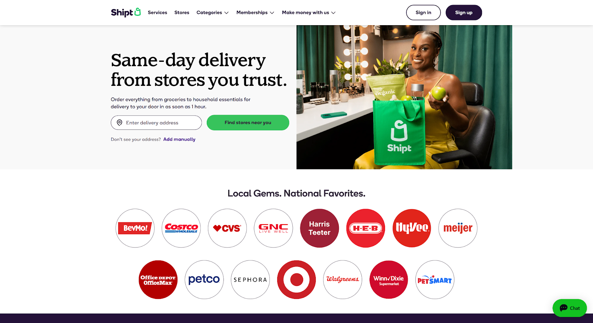Go to Services in the navigation
Viewport: 593px width, 323px height.
pos(158,13)
